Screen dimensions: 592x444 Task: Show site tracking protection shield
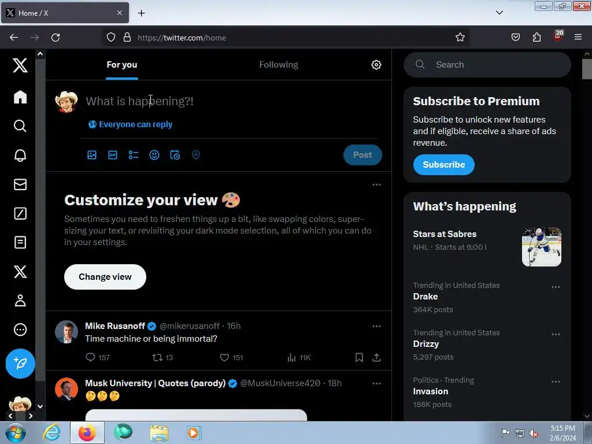[110, 37]
